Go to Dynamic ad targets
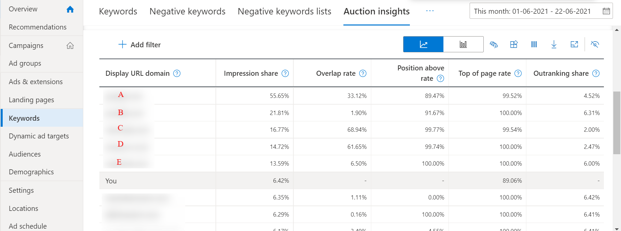 pyautogui.click(x=39, y=136)
